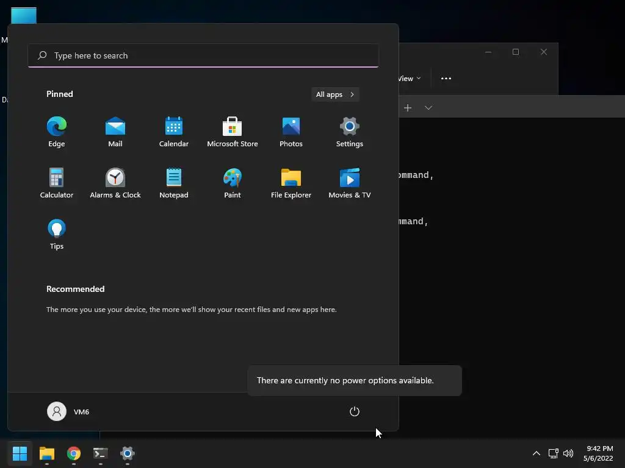This screenshot has width=625, height=468.
Task: Open the Edge browser from pinned apps
Action: (x=57, y=132)
